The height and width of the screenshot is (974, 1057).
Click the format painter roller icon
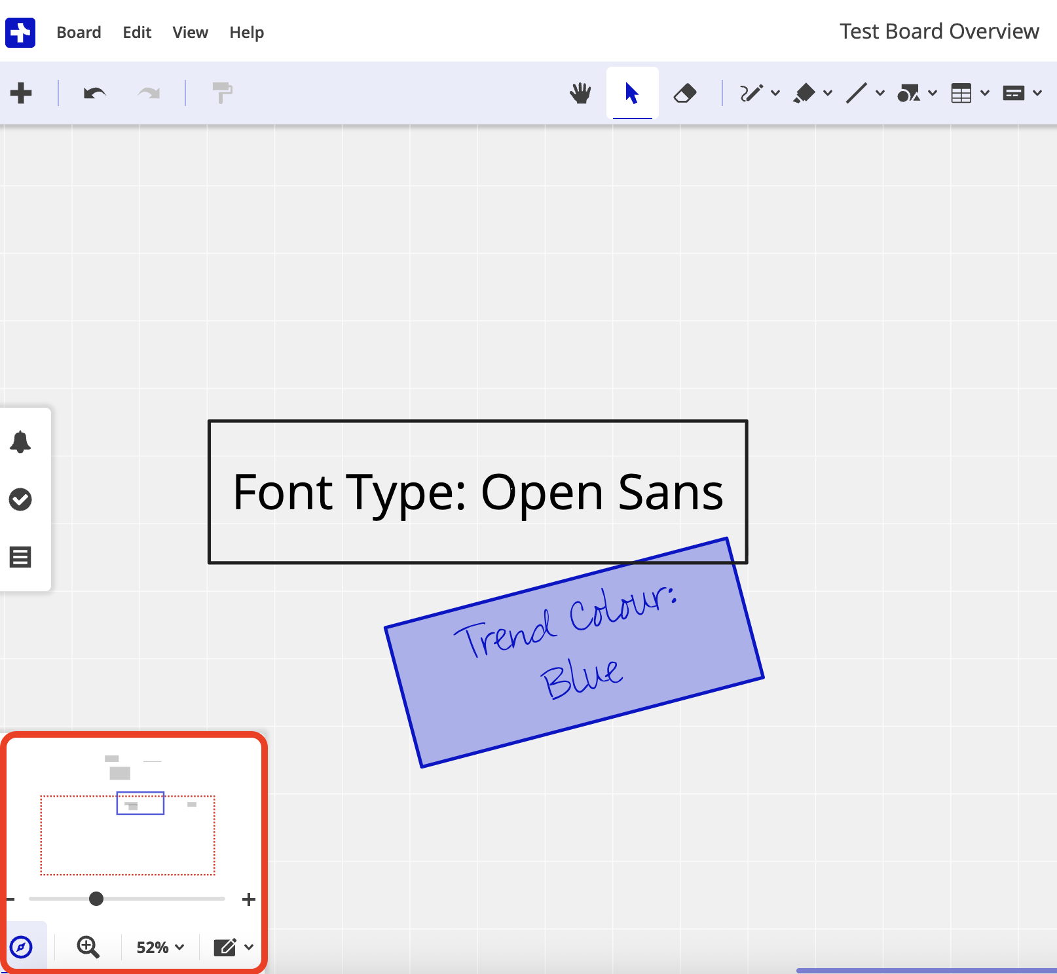click(x=222, y=93)
